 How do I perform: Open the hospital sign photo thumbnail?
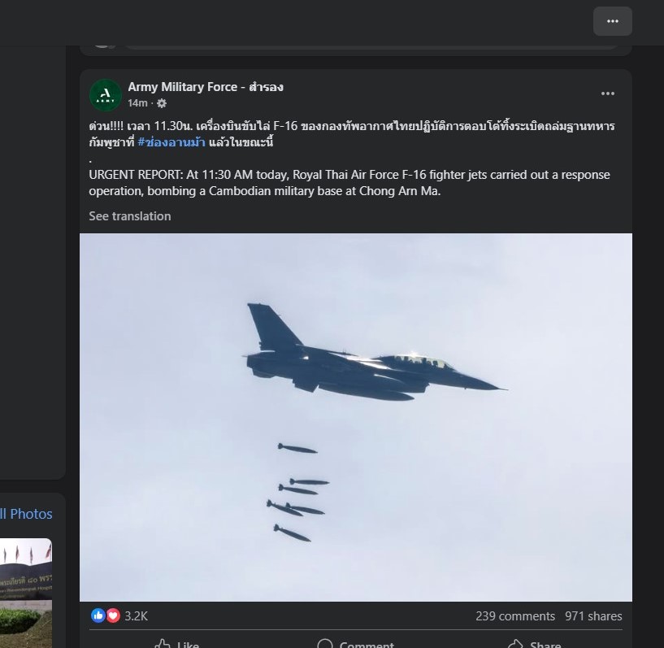pyautogui.click(x=26, y=593)
